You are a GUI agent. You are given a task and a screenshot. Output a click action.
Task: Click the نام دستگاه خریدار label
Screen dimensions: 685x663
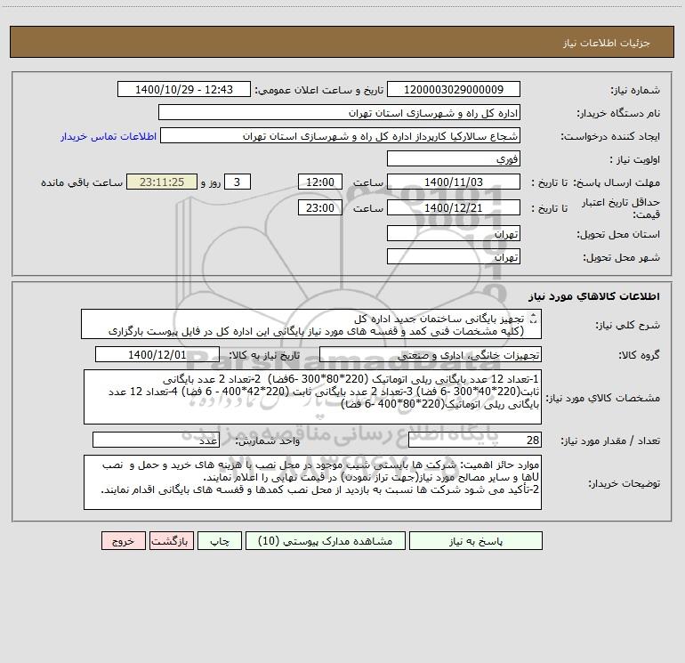(x=618, y=113)
